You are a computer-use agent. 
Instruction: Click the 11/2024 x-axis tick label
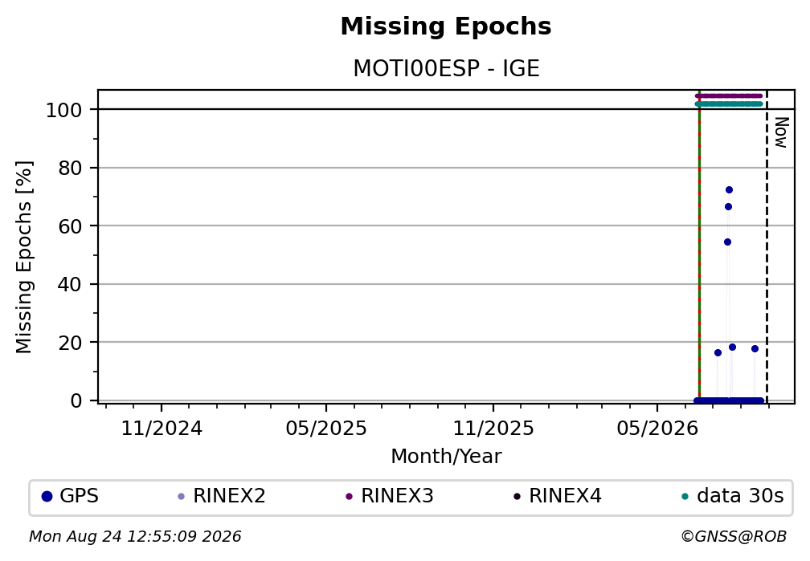pyautogui.click(x=162, y=429)
